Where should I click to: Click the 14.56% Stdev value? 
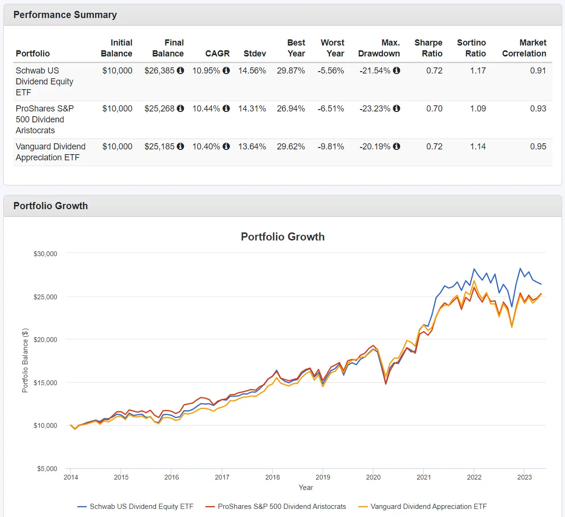click(x=252, y=71)
